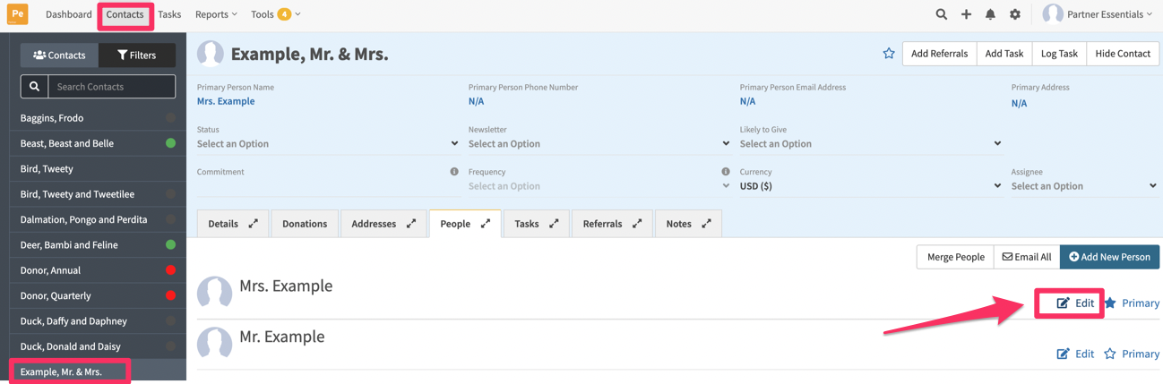Click the Pe logo icon

[17, 14]
